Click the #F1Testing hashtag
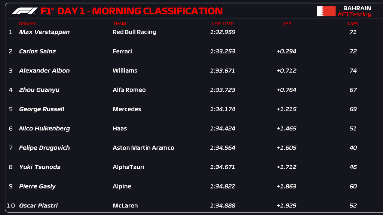 (354, 15)
